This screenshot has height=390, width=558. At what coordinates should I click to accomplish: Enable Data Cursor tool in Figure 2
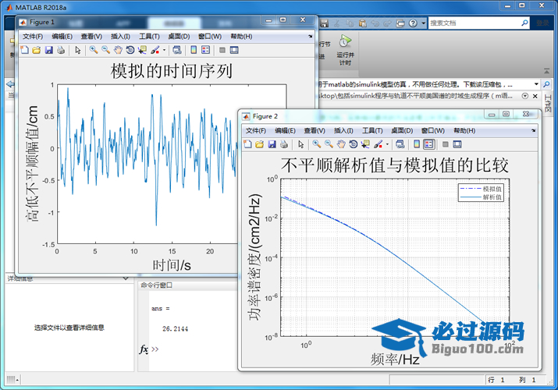click(x=365, y=144)
